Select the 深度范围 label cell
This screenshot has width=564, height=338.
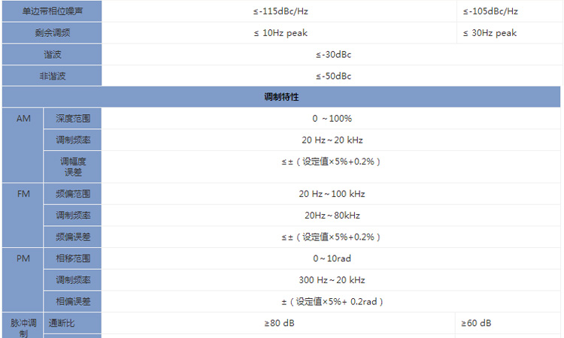pos(73,119)
